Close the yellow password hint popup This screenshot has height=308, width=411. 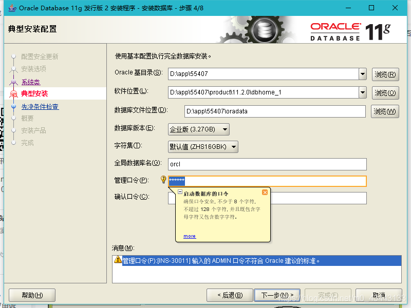click(x=265, y=192)
